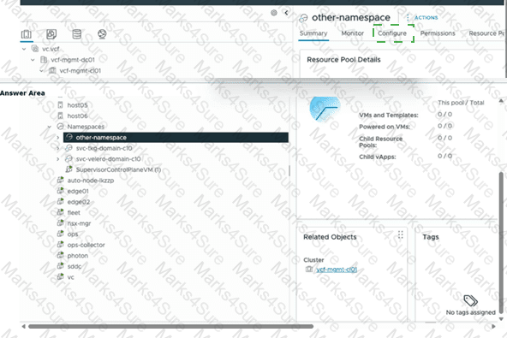Click the 'No tags assigned' text
Image resolution: width=507 pixels, height=338 pixels.
pyautogui.click(x=470, y=312)
